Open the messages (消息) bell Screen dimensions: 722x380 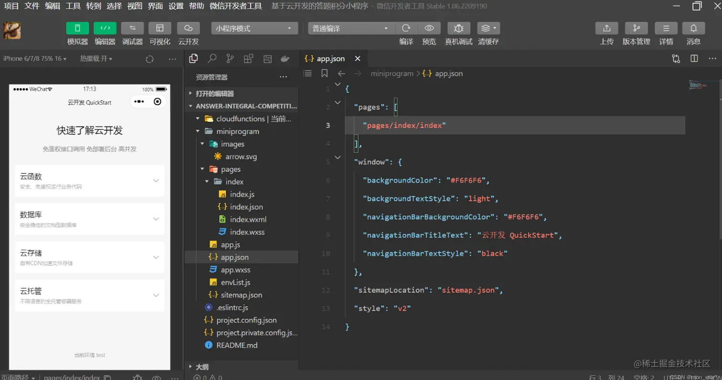(693, 28)
